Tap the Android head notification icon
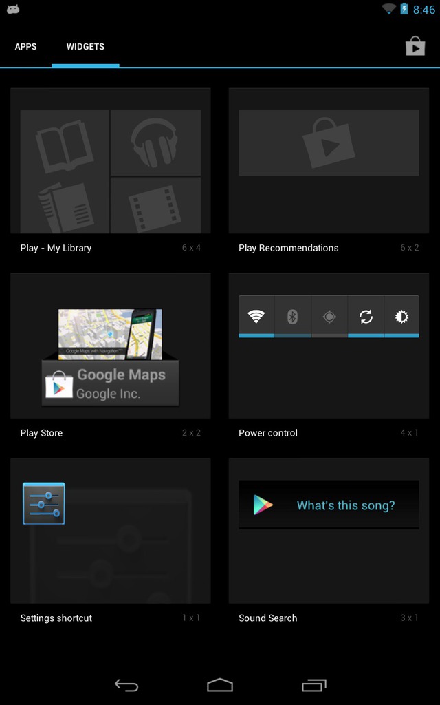The width and height of the screenshot is (440, 705). 13,8
